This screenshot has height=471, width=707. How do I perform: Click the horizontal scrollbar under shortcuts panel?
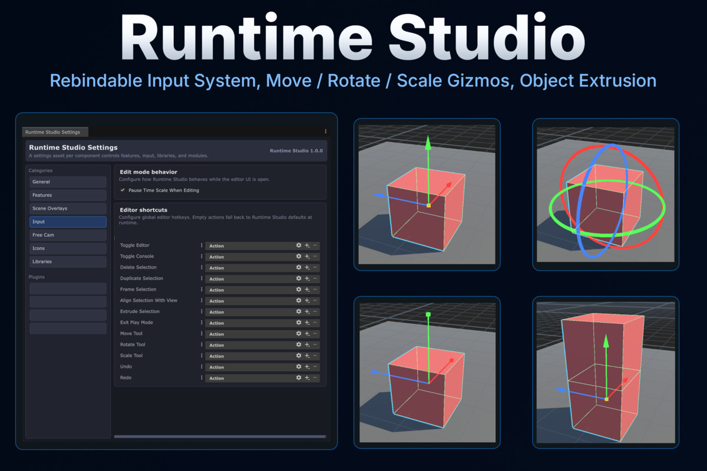(220, 436)
